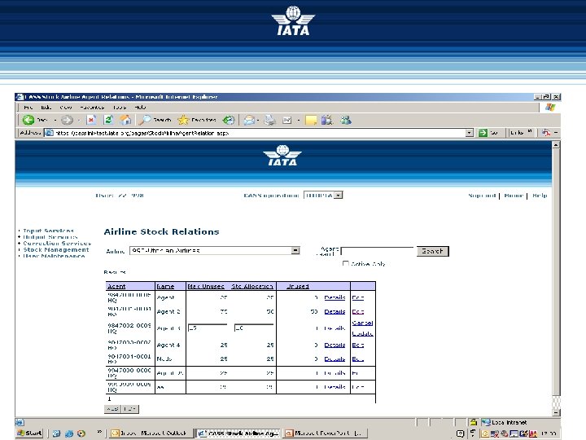Click the Search button next to Agent field
586x440 pixels.
pos(432,251)
